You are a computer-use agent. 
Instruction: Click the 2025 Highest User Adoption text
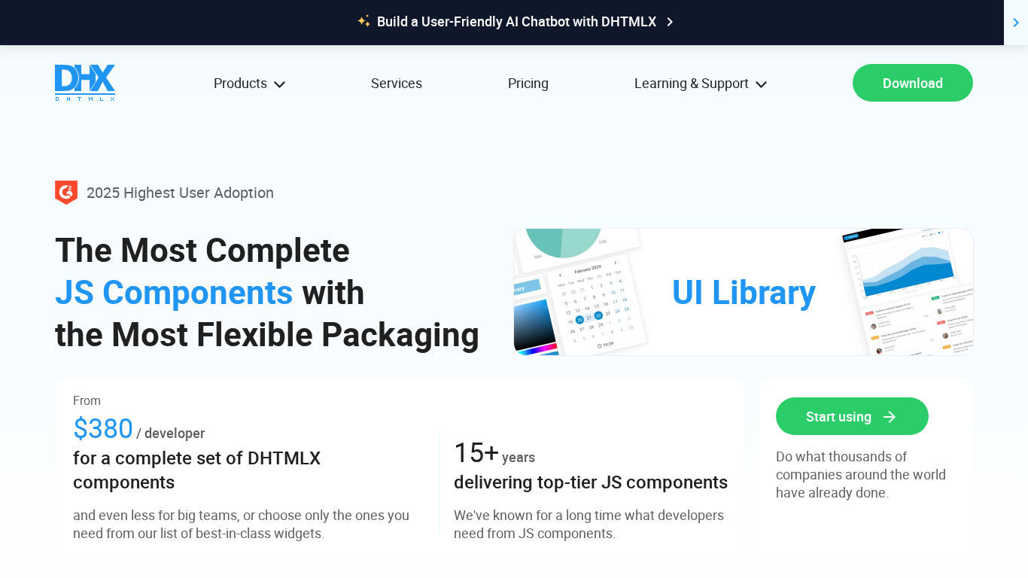[180, 193]
